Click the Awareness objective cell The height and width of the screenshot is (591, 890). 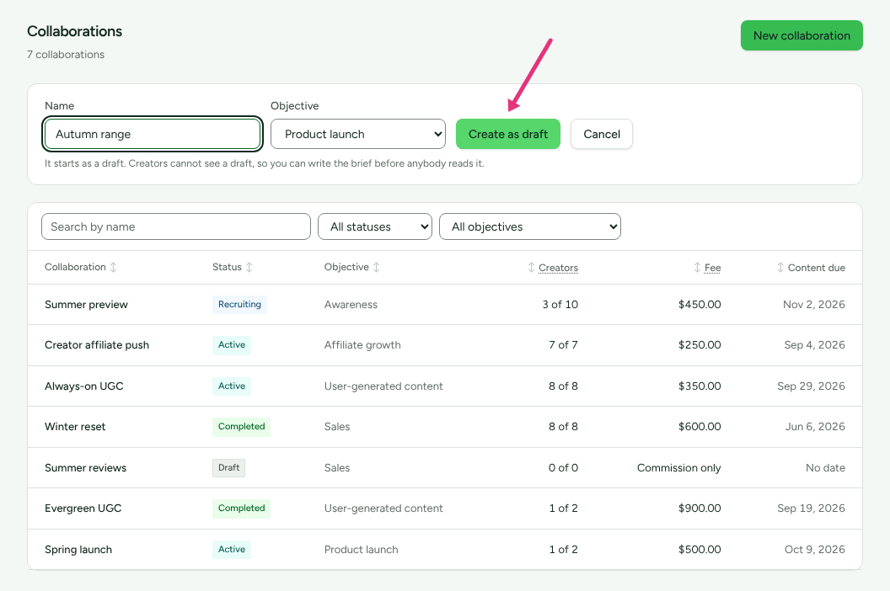coord(351,305)
